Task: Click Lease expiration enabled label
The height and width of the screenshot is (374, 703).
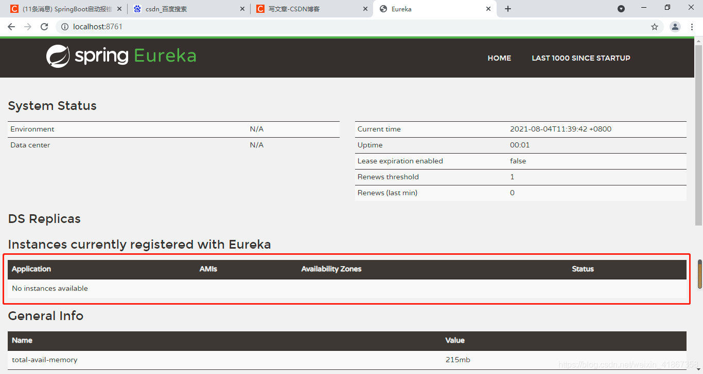Action: 400,161
